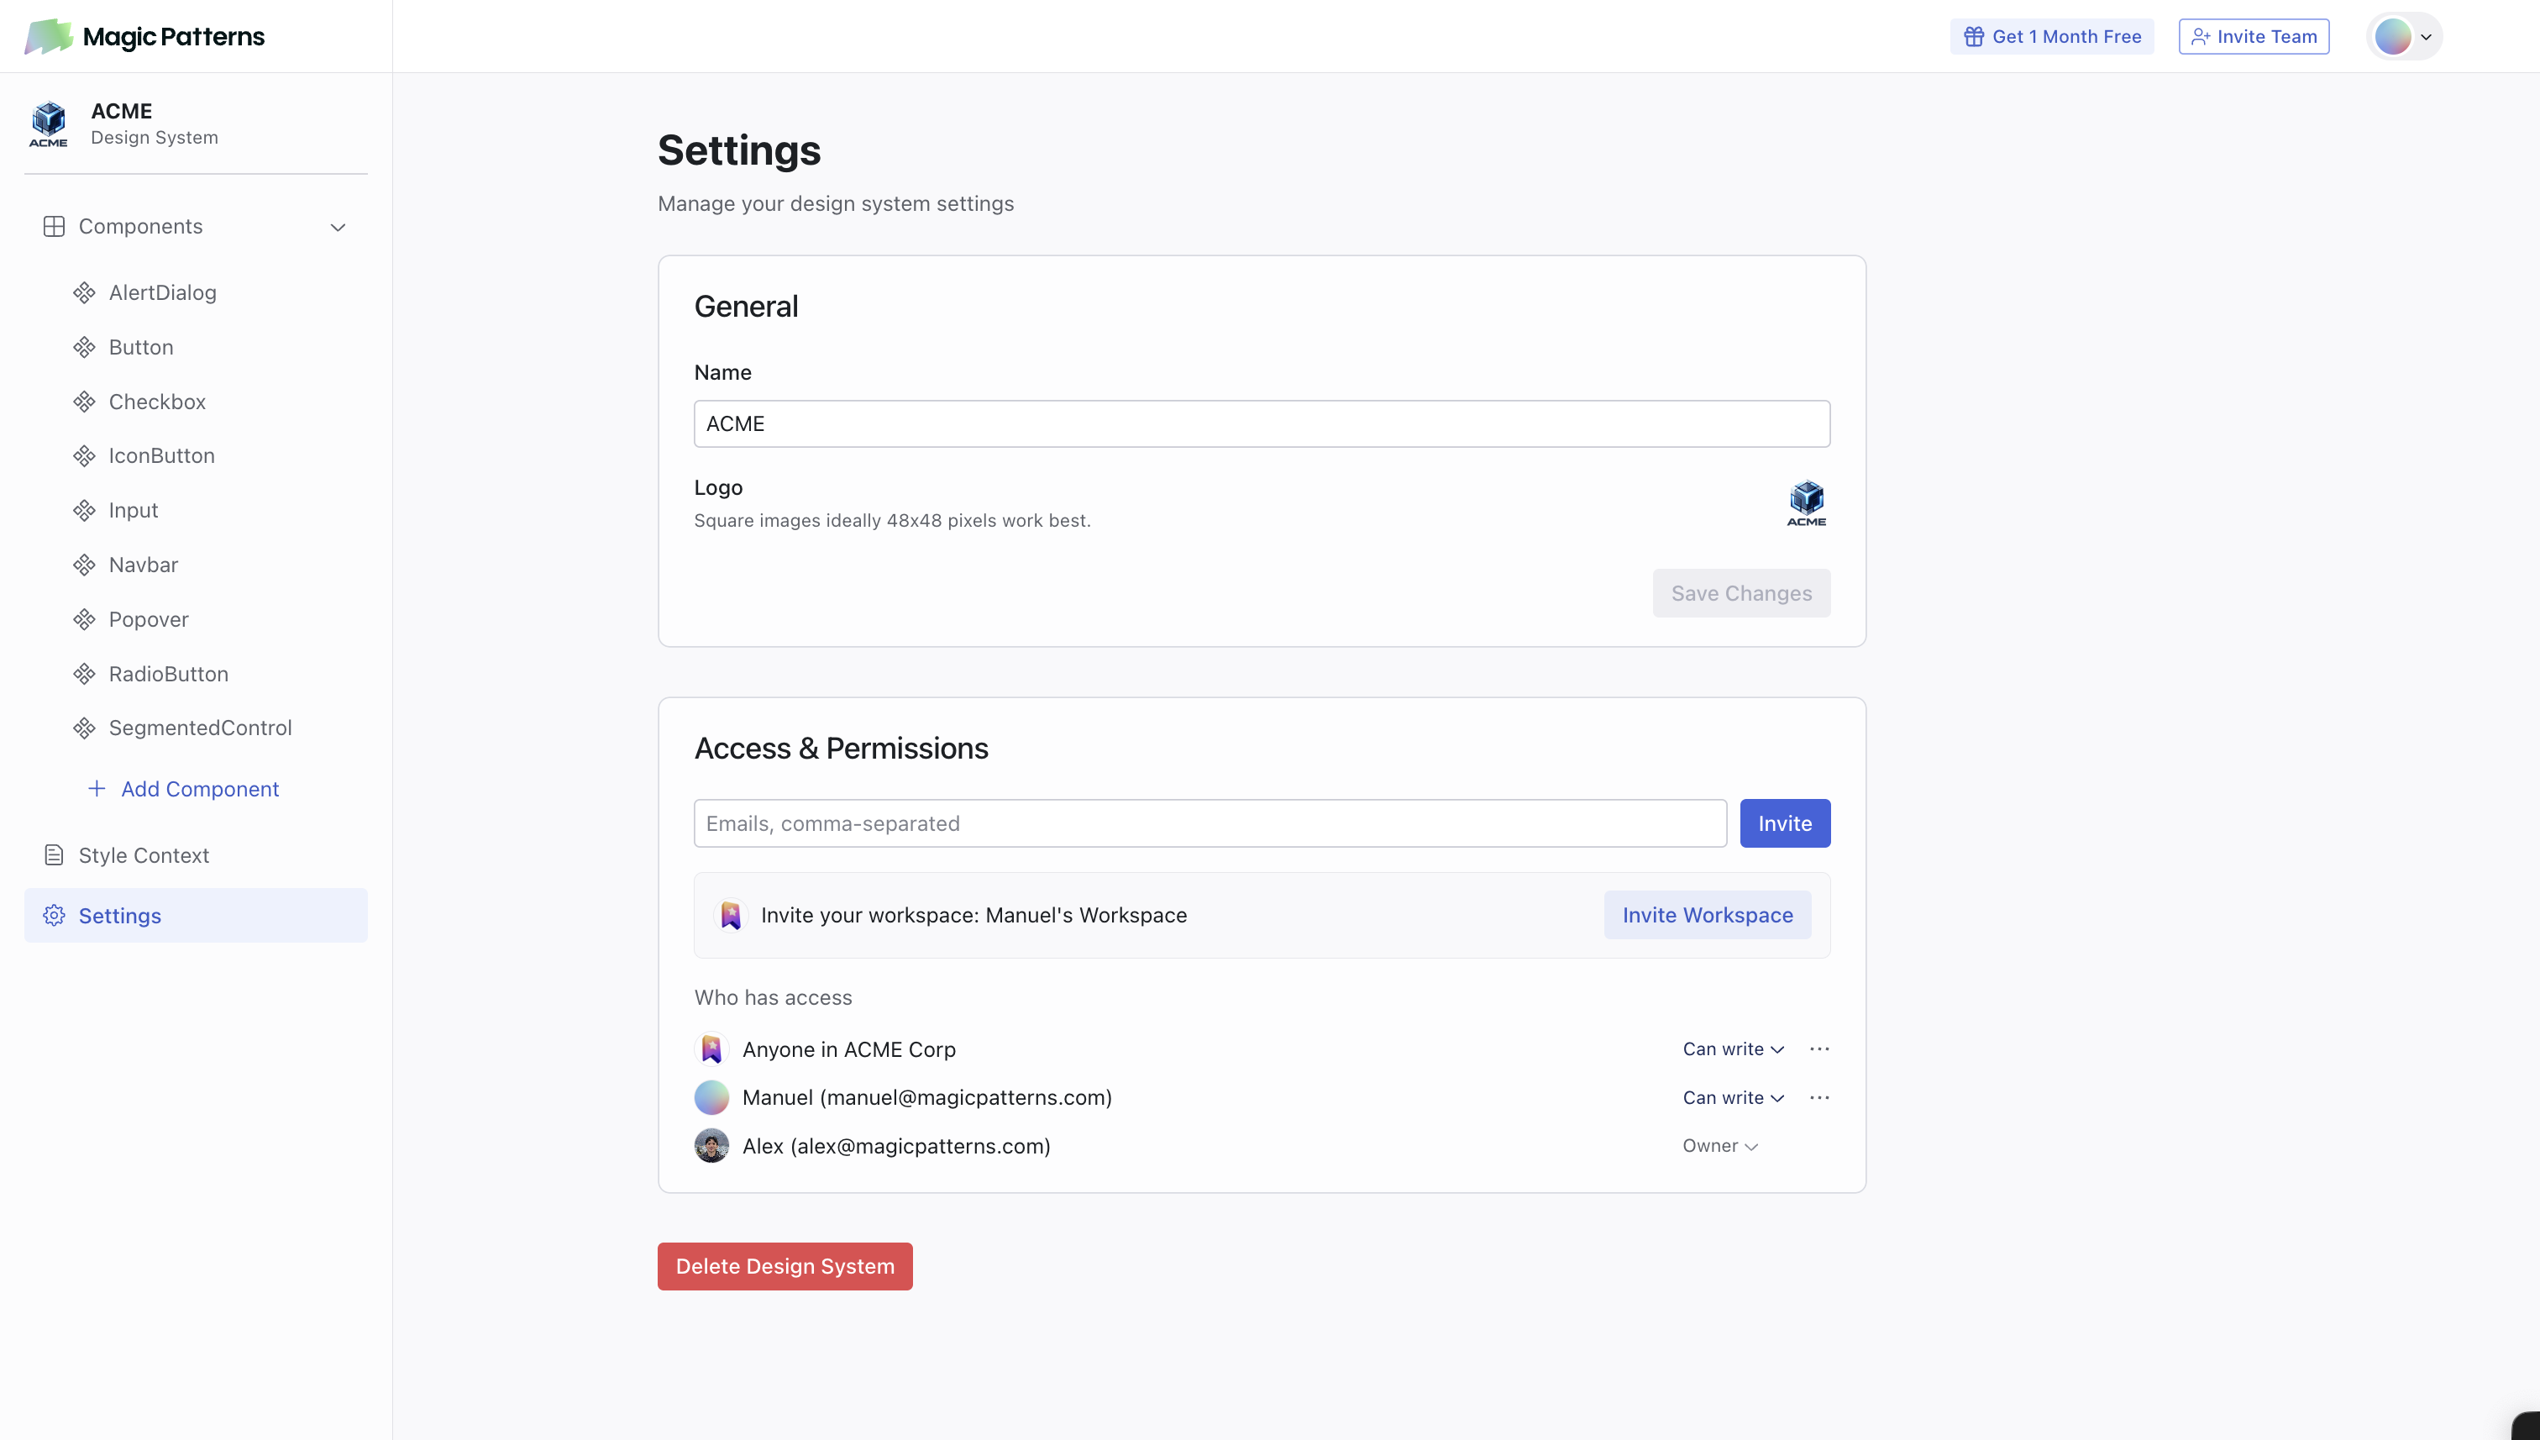Open the three-dot menu for Manuel
Viewport: 2540px width, 1440px height.
click(1819, 1097)
